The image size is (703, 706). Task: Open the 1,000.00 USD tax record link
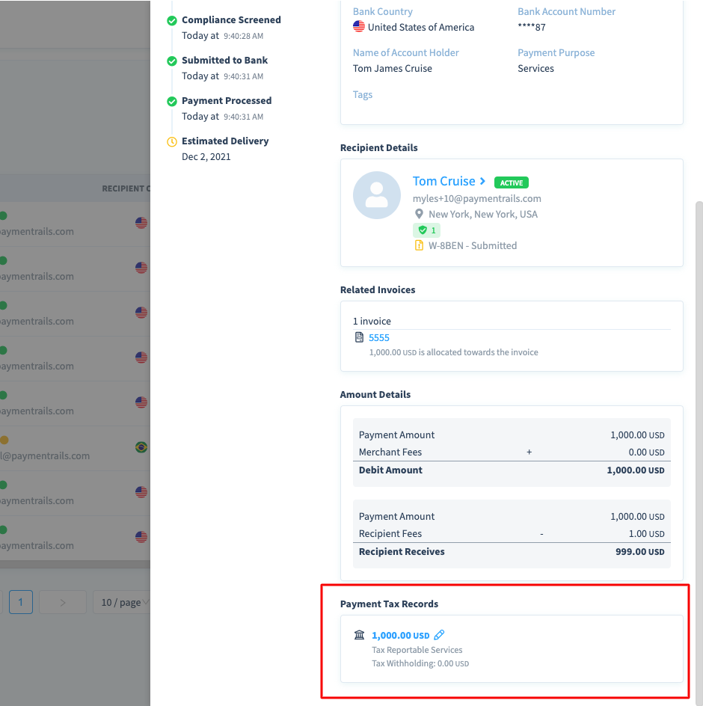400,635
